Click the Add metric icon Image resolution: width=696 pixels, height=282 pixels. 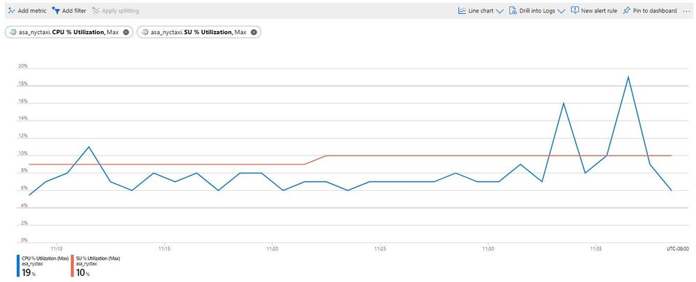point(12,10)
